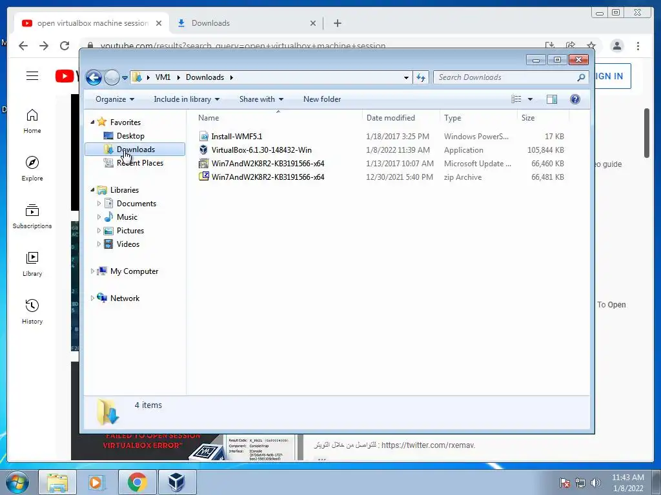
Task: Refresh the Downloads folder view
Action: [421, 77]
